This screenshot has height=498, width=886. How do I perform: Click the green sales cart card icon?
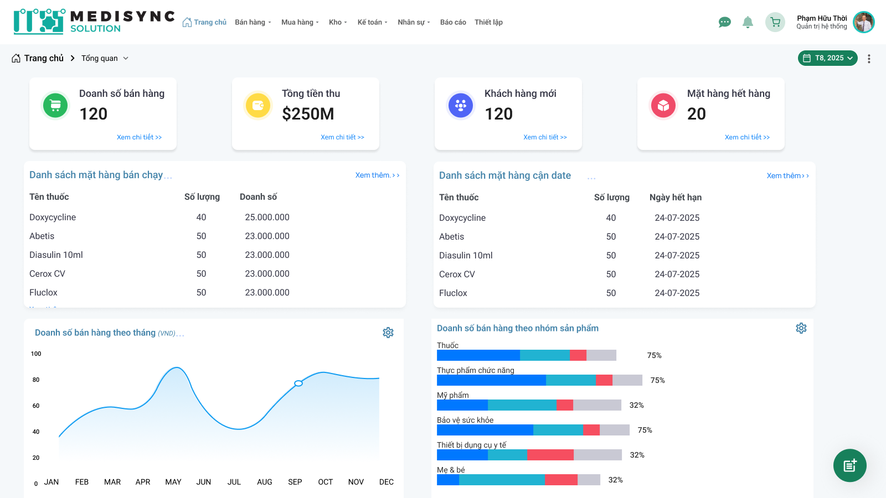[55, 105]
